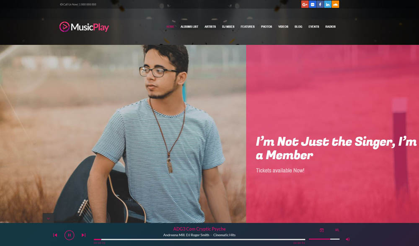The width and height of the screenshot is (419, 246).
Task: Open the Albums List menu
Action: 189,27
